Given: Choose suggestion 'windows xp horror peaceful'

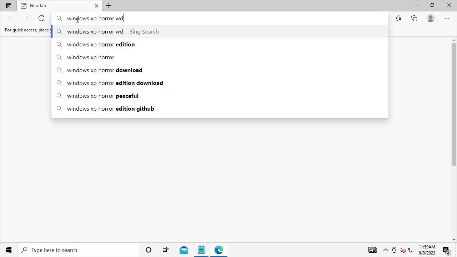Looking at the screenshot, I should tap(220, 96).
